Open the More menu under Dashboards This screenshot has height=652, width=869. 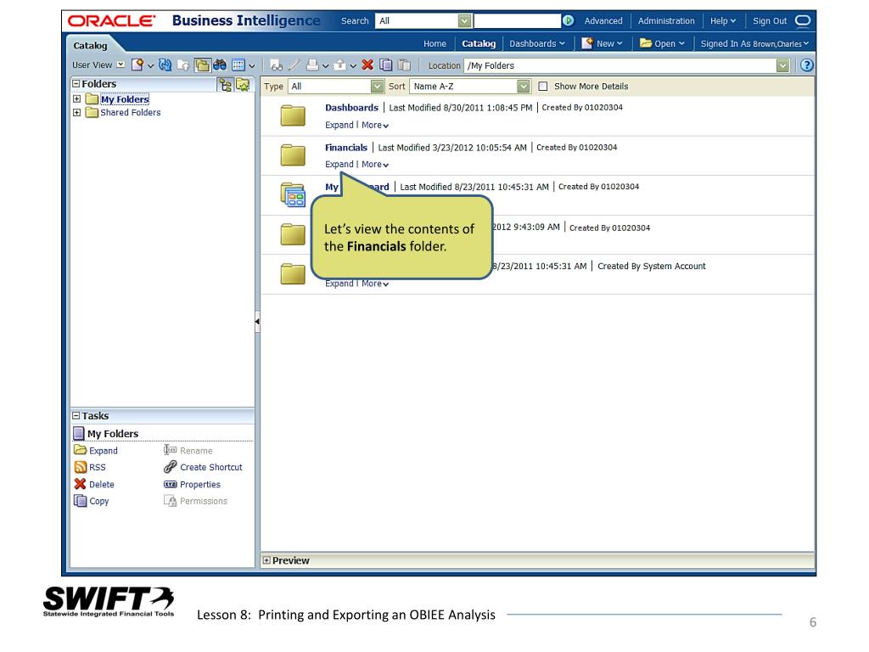point(375,125)
